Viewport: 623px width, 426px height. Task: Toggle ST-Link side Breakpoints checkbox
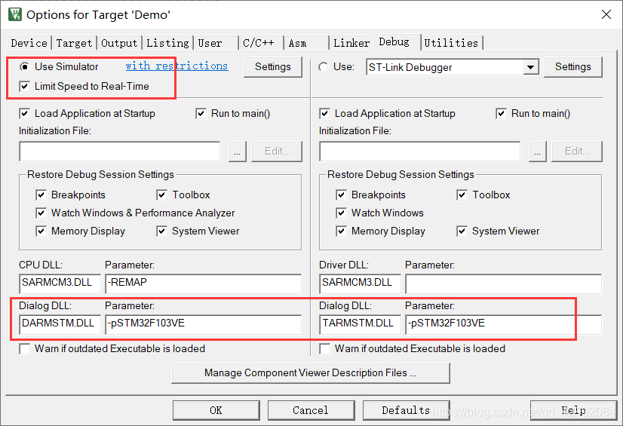pos(341,195)
